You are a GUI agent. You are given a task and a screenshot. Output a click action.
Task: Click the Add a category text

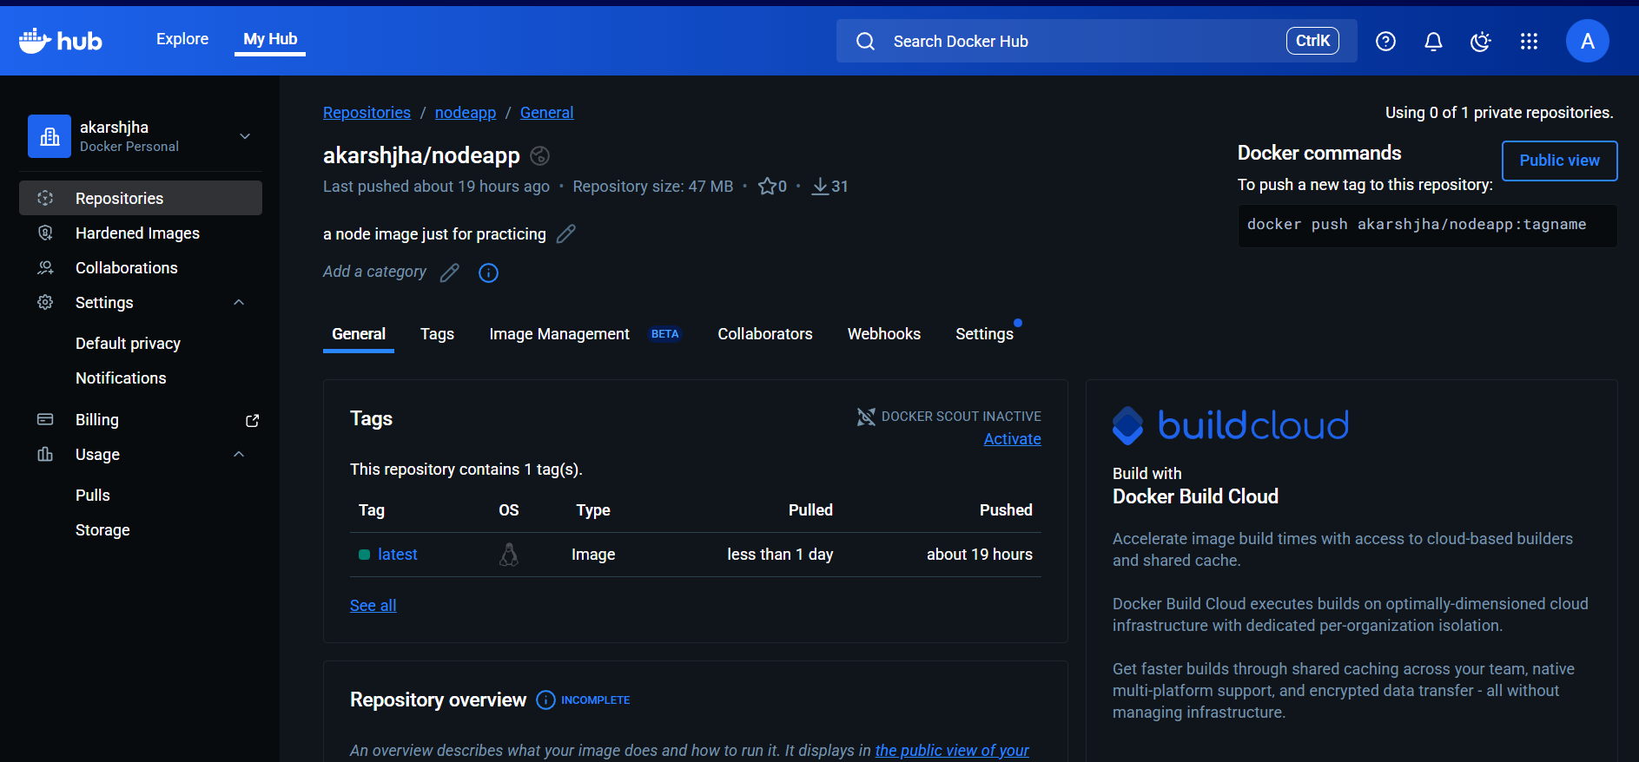pos(374,272)
